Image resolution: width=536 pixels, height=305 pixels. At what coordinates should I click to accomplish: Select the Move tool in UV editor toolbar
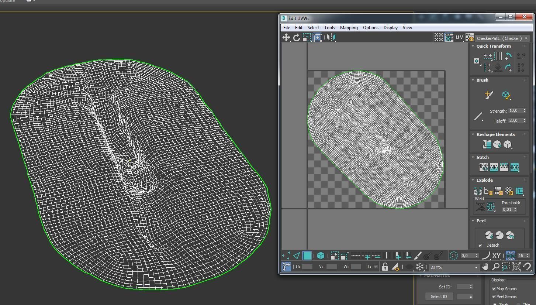286,37
